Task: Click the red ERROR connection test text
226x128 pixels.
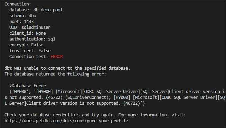Action: (57, 57)
